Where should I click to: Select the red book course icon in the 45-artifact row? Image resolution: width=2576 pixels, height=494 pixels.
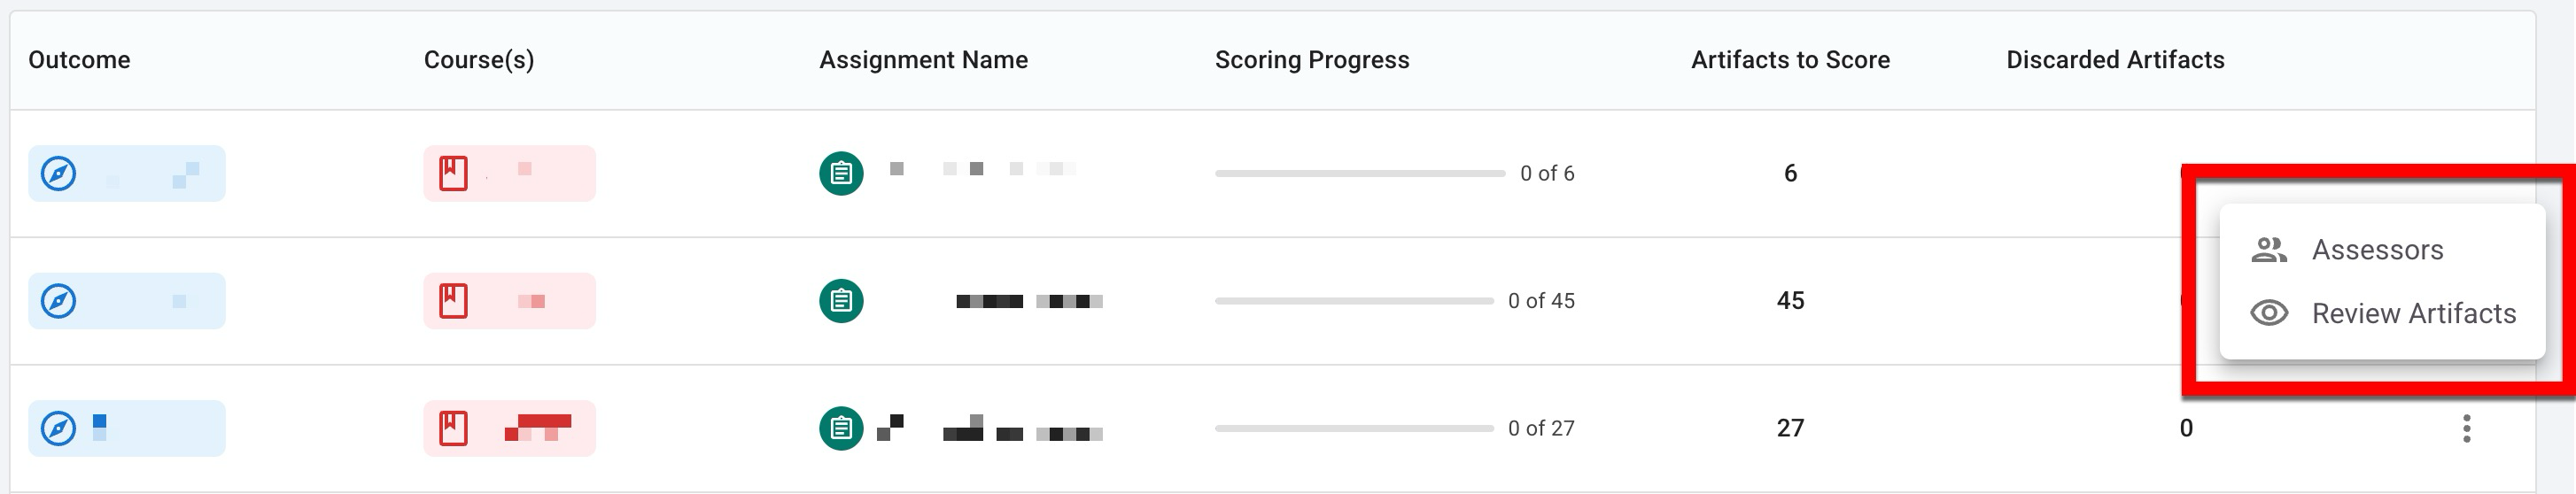[x=453, y=301]
